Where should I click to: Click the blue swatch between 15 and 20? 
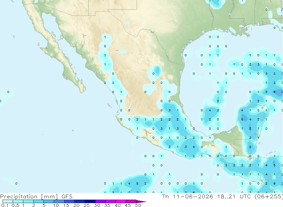(x=70, y=201)
